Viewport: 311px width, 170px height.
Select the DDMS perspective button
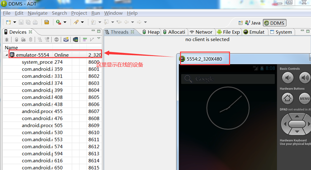point(275,23)
